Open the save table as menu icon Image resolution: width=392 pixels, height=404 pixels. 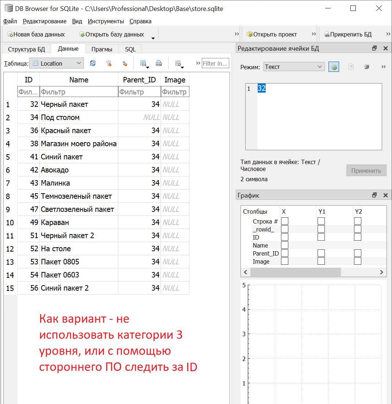pos(144,63)
